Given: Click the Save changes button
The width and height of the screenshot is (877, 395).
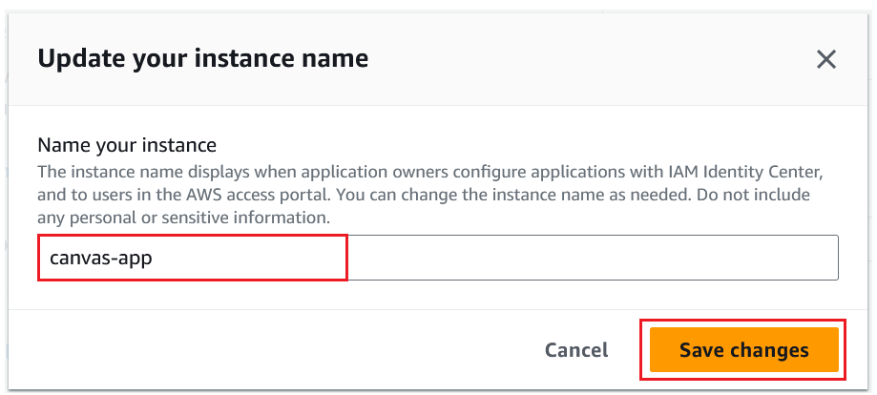Looking at the screenshot, I should [743, 350].
